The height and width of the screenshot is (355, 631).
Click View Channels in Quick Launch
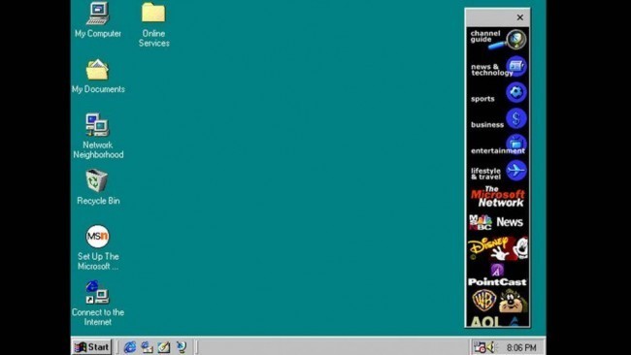tap(182, 347)
